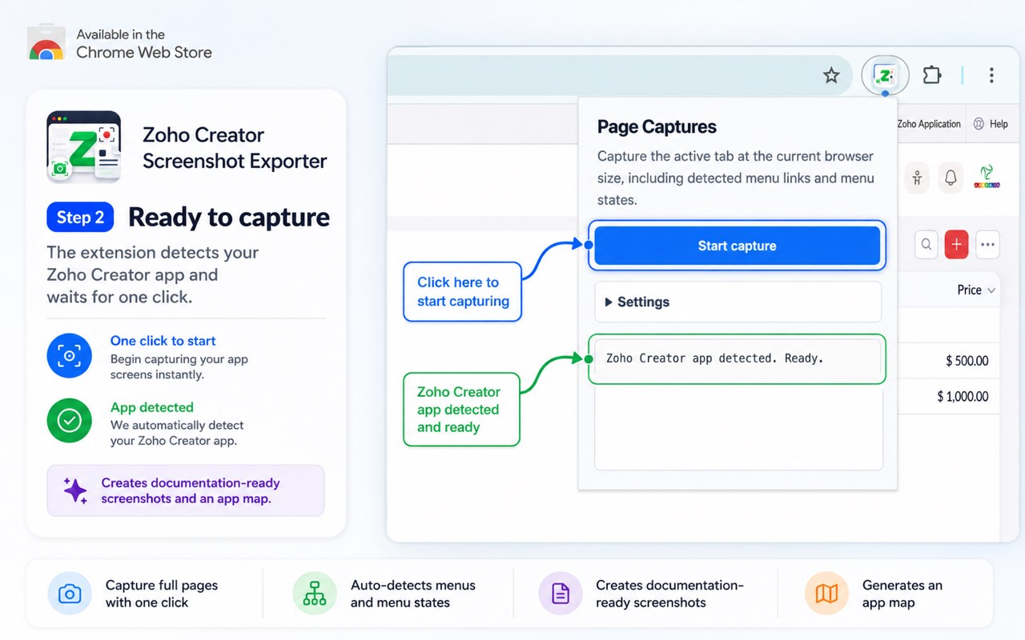Click the accessibility figure icon
Image resolution: width=1025 pixels, height=640 pixels.
pyautogui.click(x=917, y=178)
